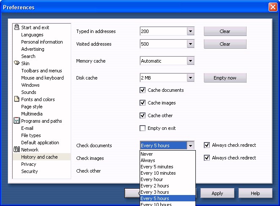Clear the visited addresses history
Image resolution: width=280 pixels, height=206 pixels.
(225, 44)
